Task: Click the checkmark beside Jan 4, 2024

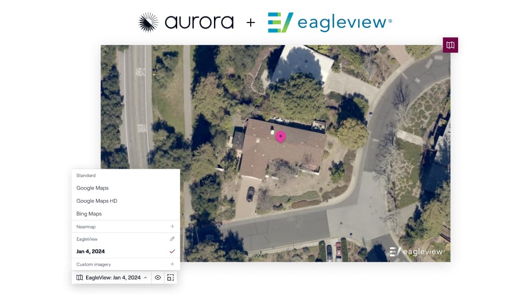Action: (172, 251)
